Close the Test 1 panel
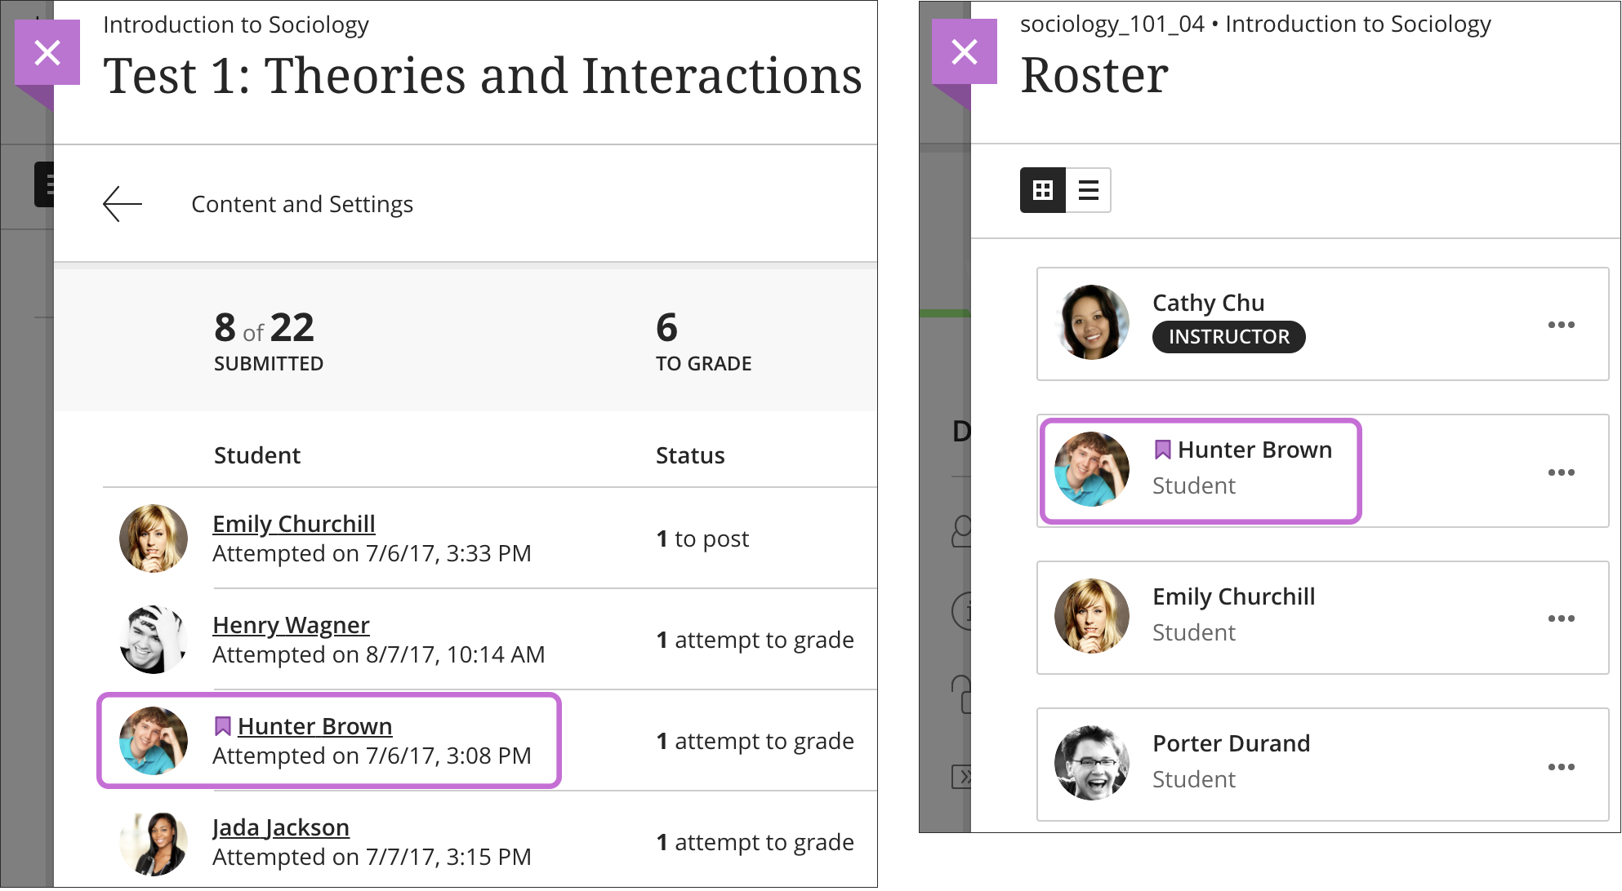Image resolution: width=1622 pixels, height=891 pixels. [x=47, y=53]
